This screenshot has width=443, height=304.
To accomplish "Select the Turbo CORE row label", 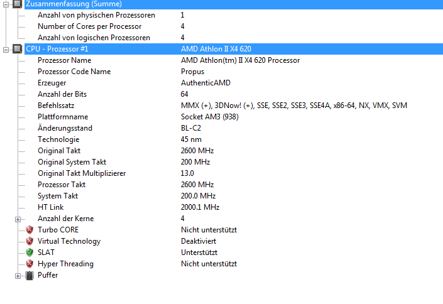I will (x=58, y=230).
